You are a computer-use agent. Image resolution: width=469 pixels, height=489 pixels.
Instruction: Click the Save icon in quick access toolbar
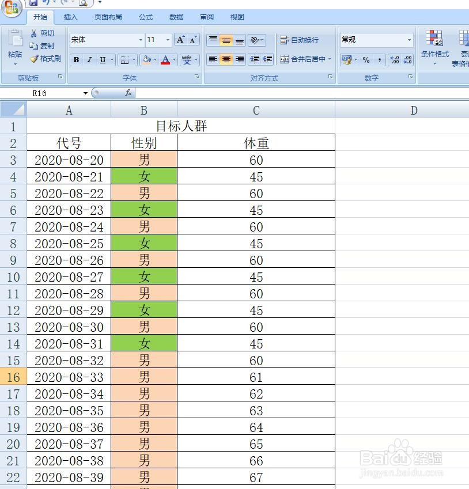33,2
